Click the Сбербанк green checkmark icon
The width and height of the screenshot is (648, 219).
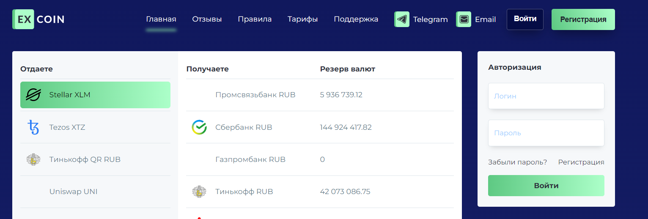(x=199, y=127)
